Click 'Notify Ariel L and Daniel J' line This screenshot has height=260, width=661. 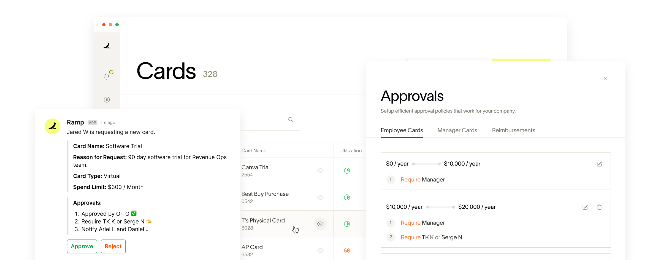pos(112,229)
